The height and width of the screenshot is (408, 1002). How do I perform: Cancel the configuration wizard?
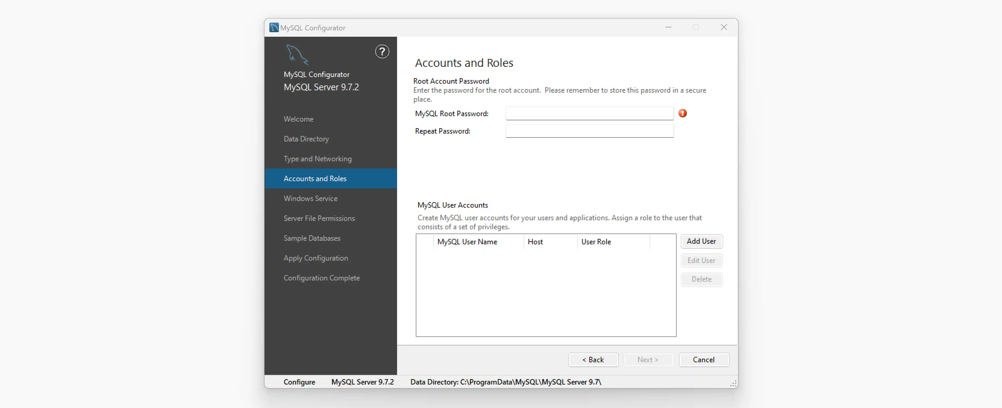[x=704, y=360]
